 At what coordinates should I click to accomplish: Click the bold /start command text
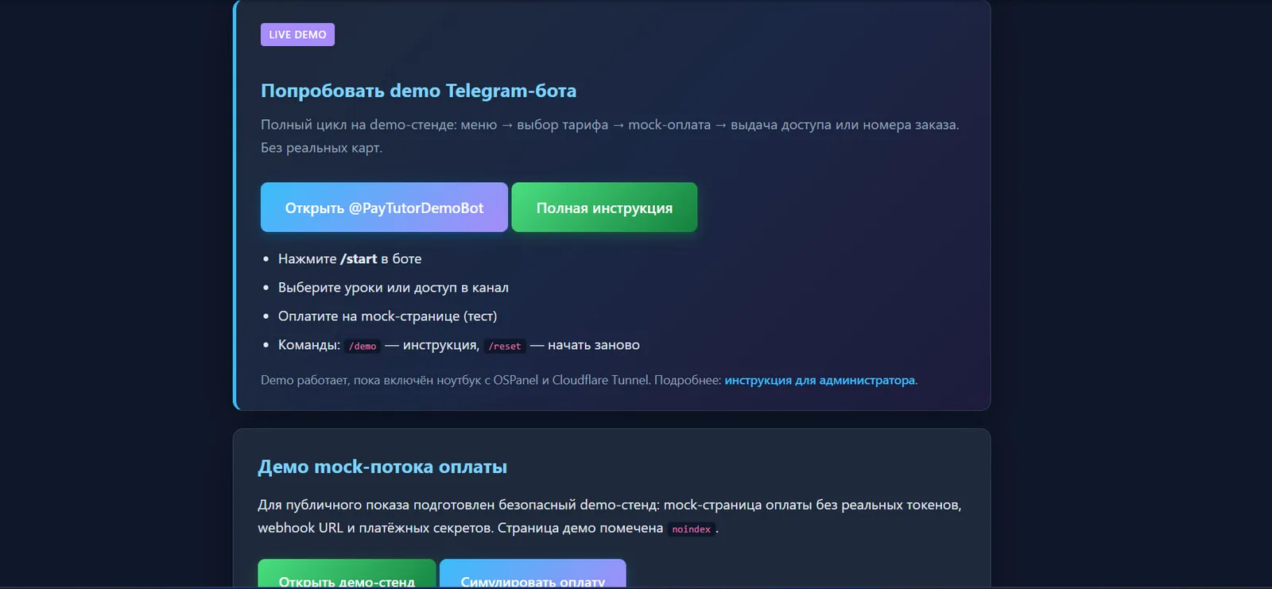click(359, 258)
